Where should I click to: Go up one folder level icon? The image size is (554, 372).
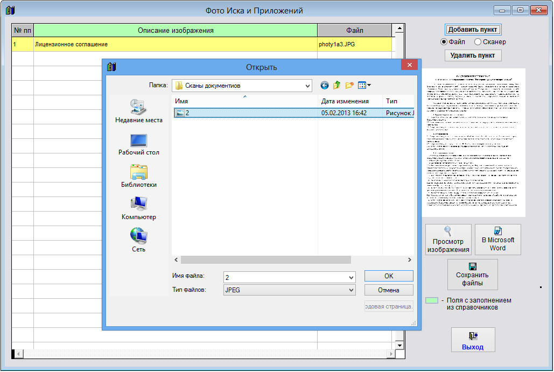click(337, 85)
